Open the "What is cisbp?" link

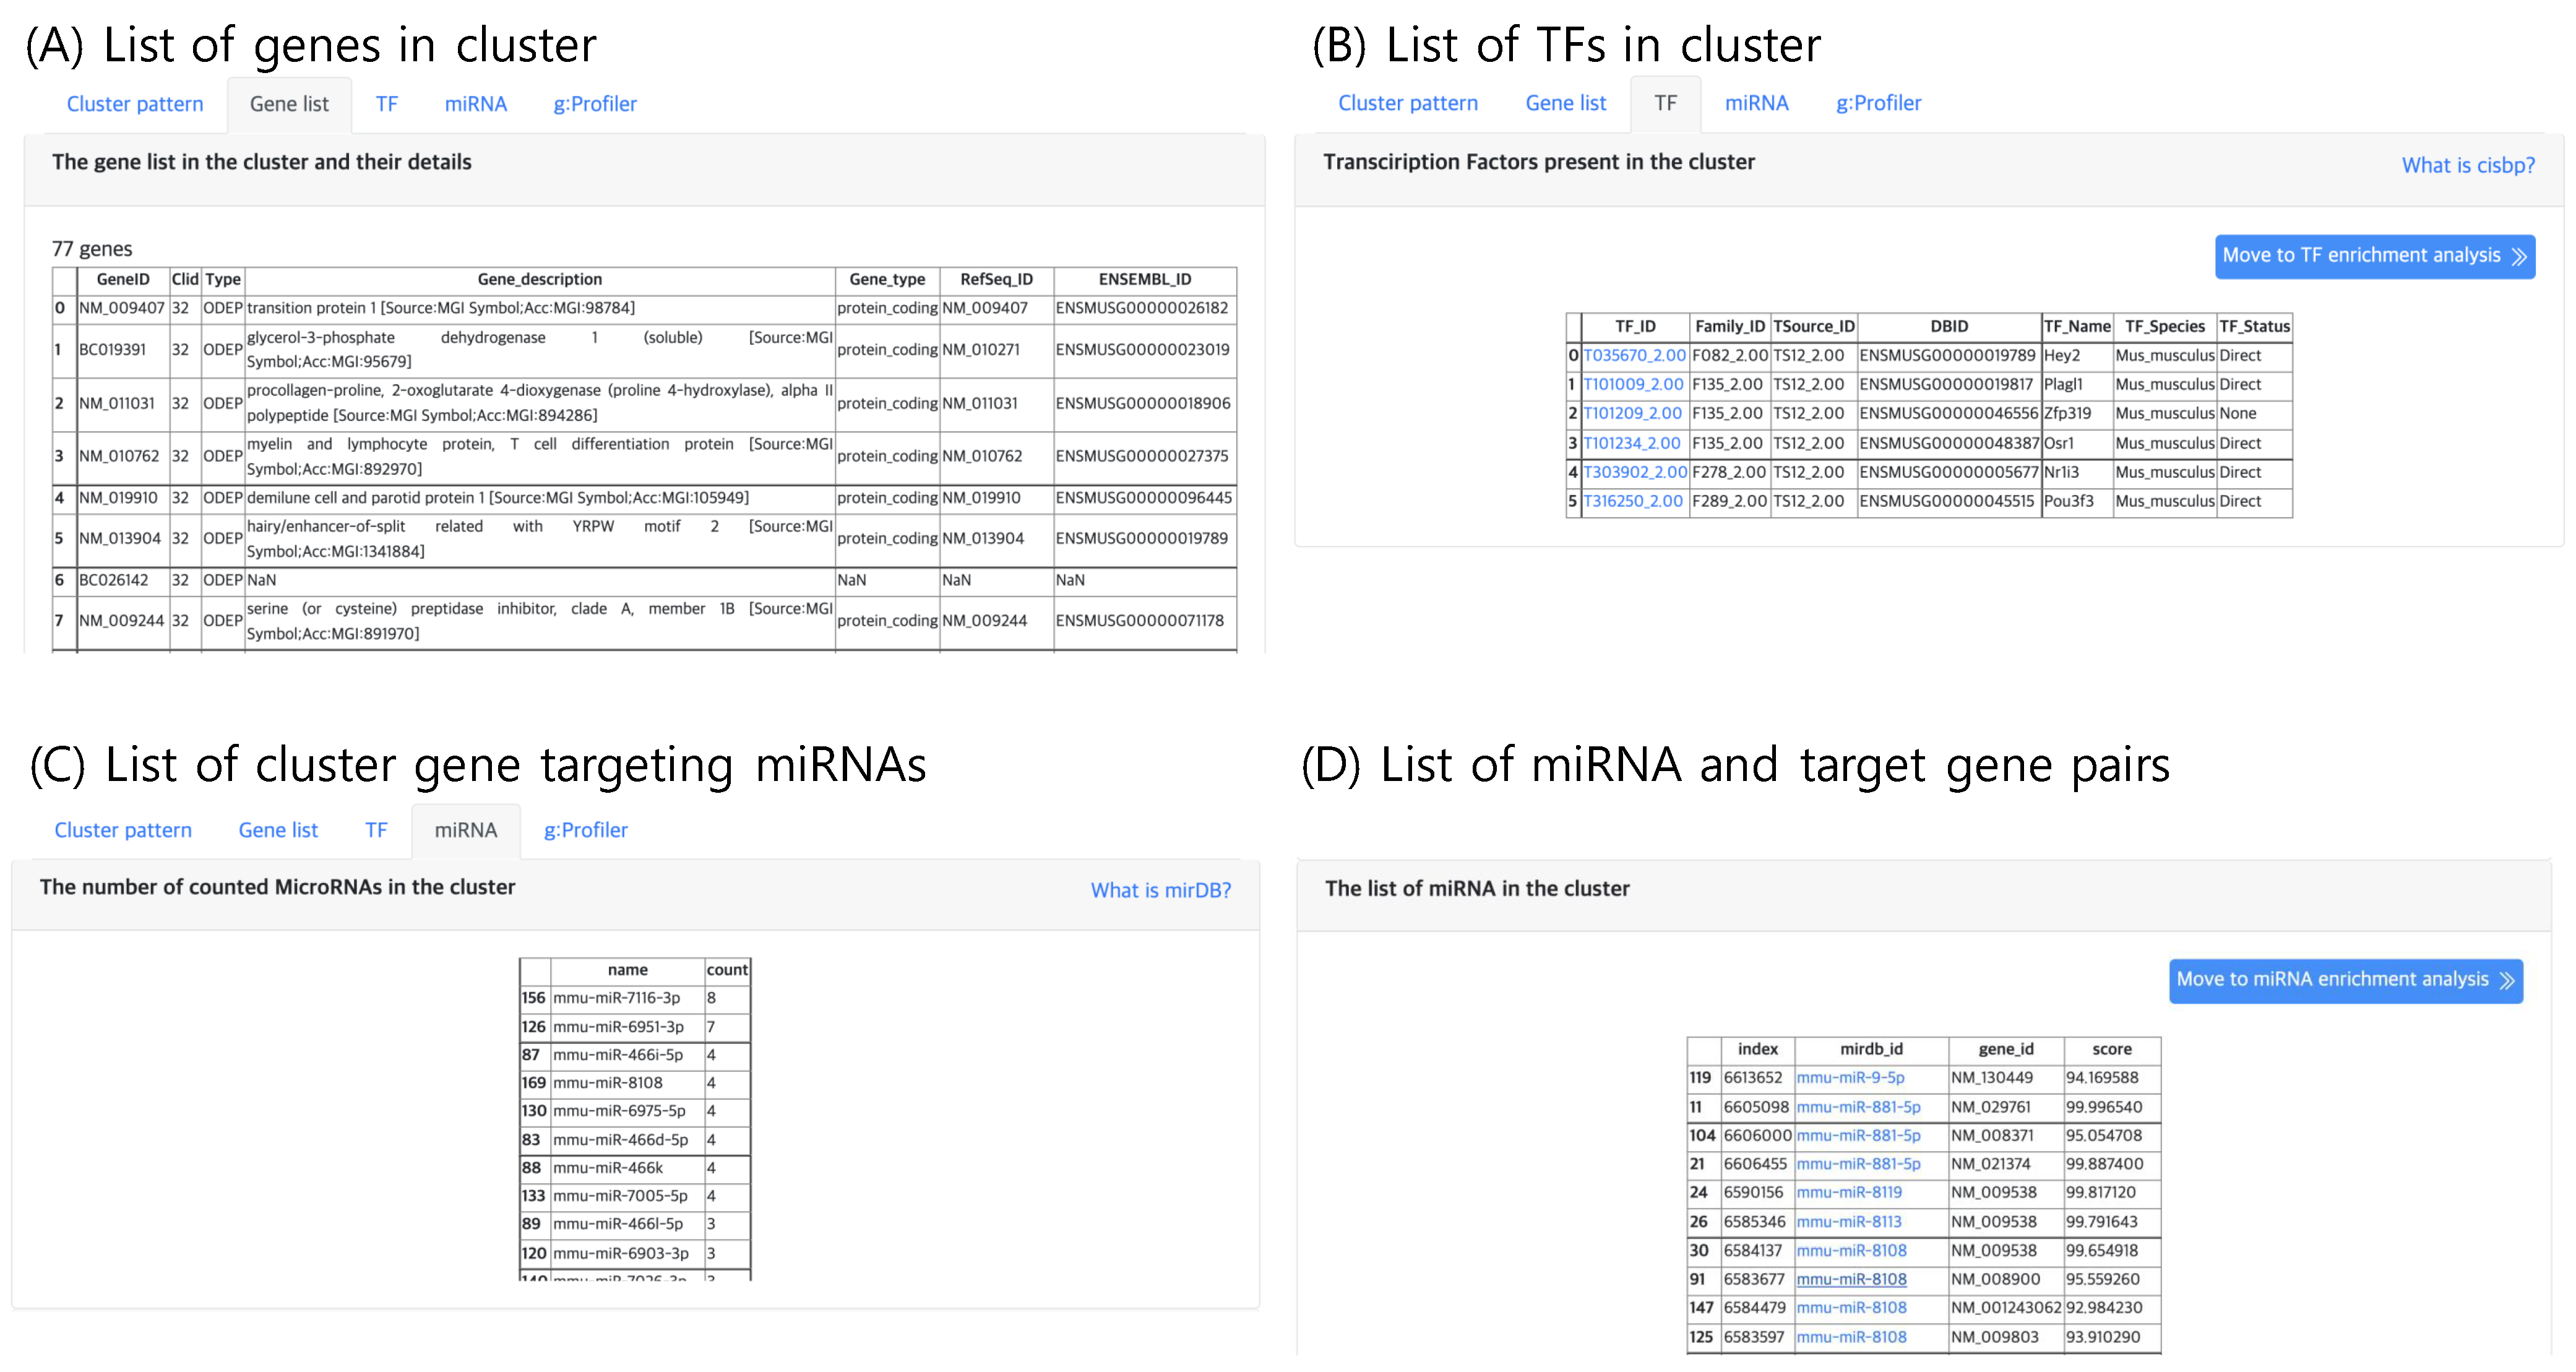pos(2469,165)
